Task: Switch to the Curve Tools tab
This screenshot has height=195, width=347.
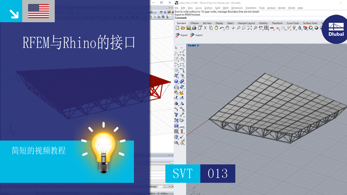Action: (293, 23)
